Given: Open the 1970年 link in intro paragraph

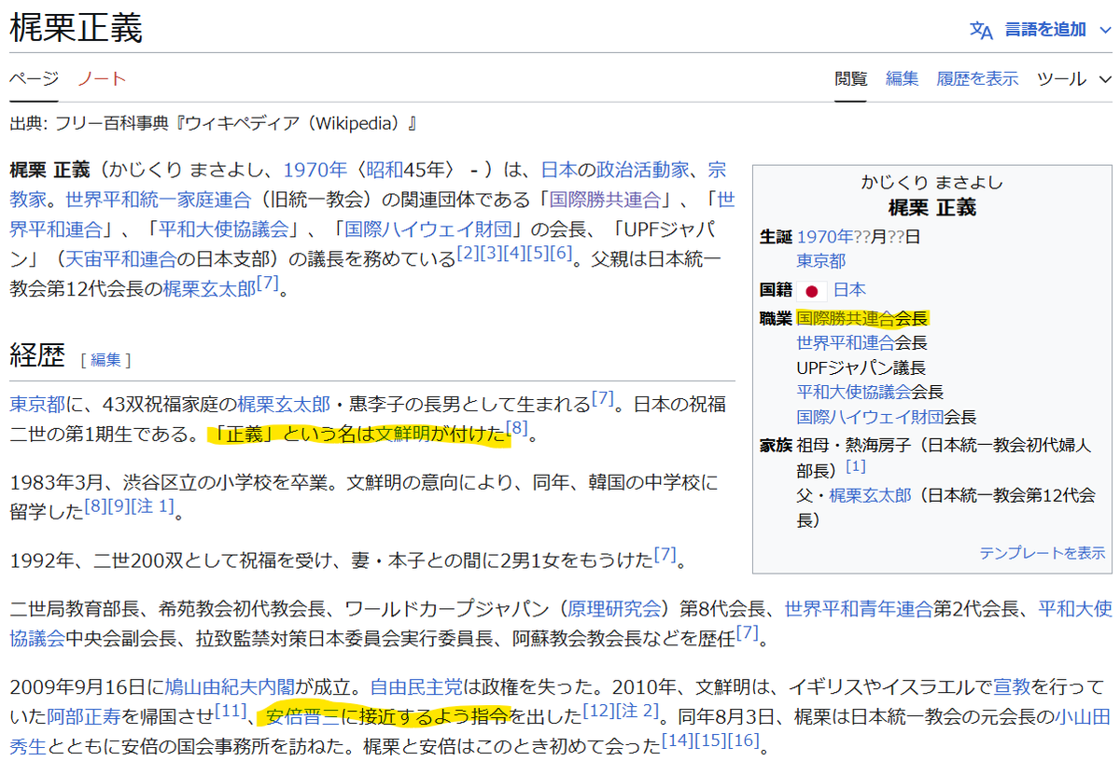Looking at the screenshot, I should coord(315,170).
